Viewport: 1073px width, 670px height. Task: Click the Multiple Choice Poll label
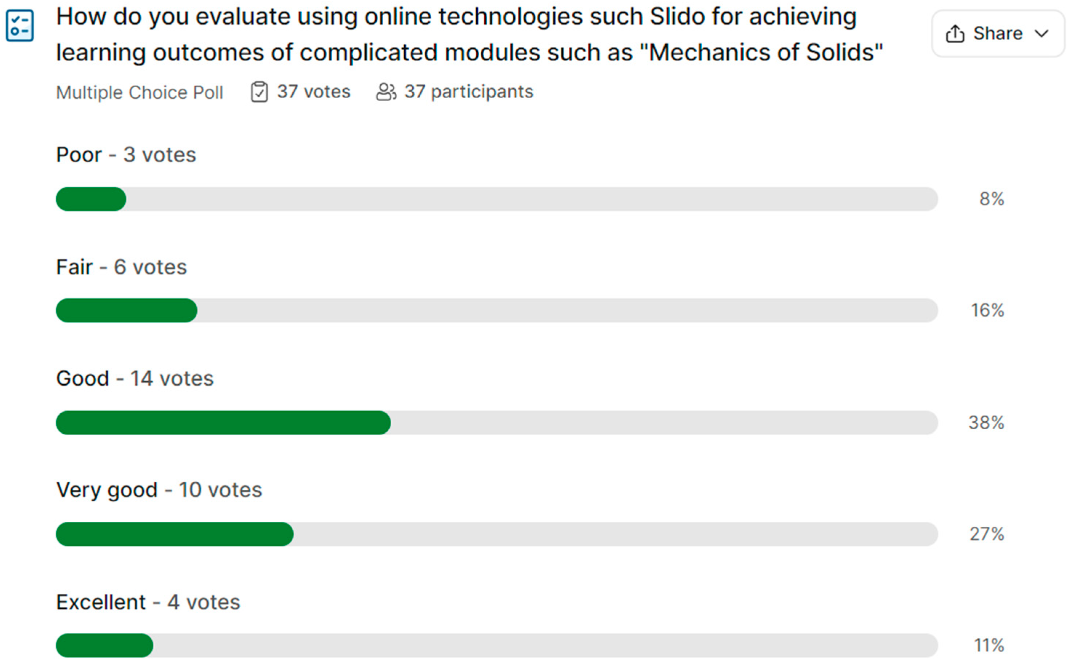[139, 93]
